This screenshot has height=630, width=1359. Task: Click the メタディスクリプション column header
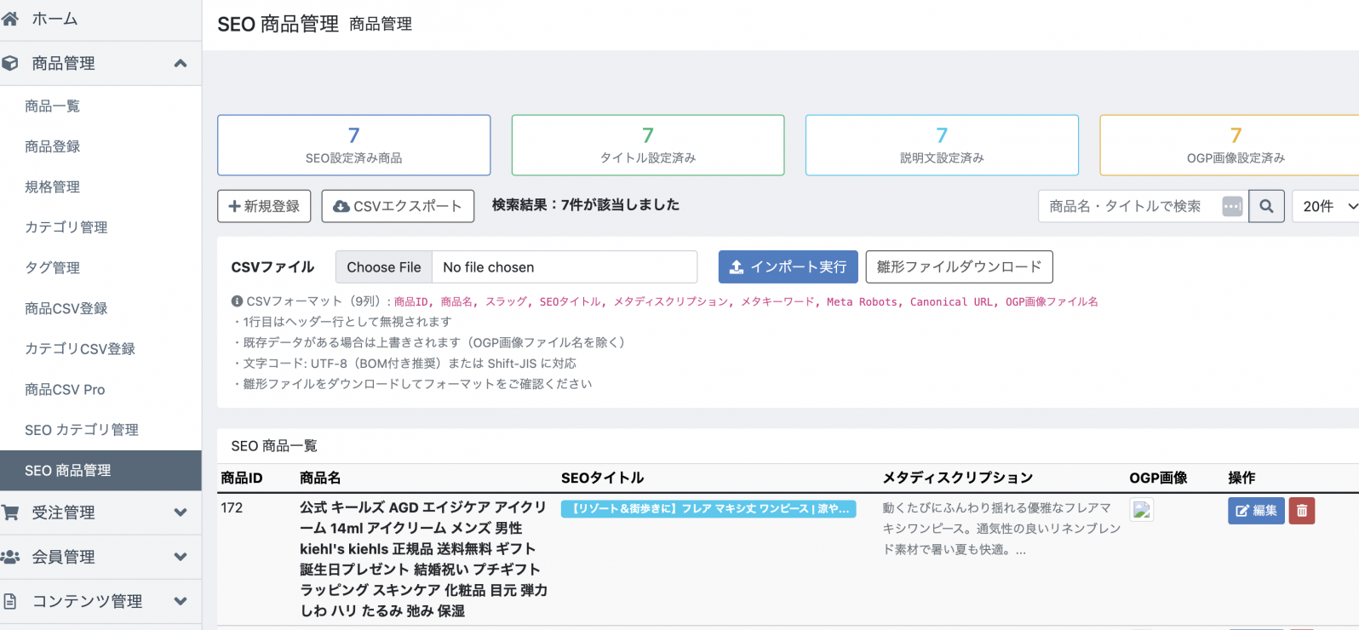tap(958, 478)
